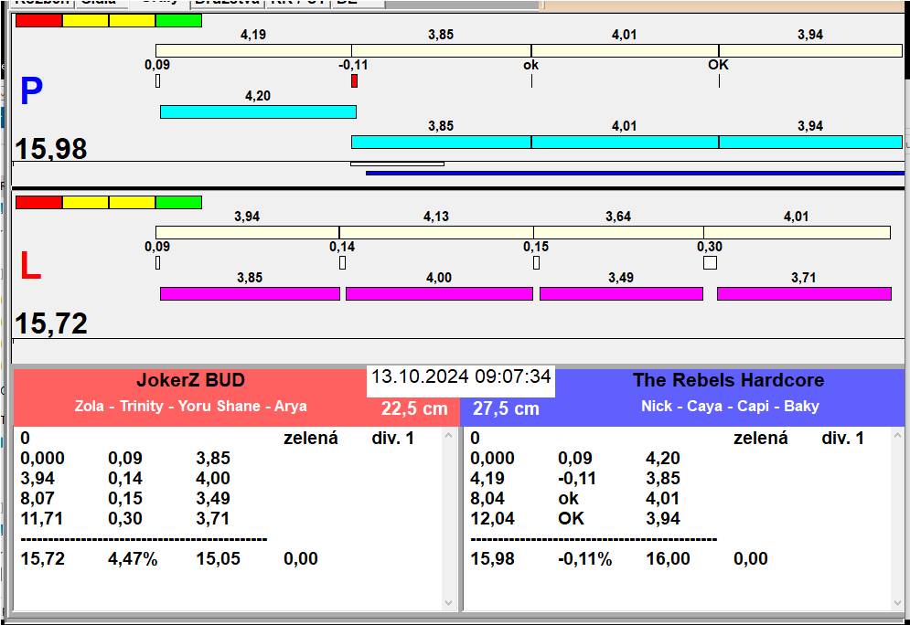Screen dimensions: 910x625
Task: Select the magenta 4,00 run bar
Action: 439,293
